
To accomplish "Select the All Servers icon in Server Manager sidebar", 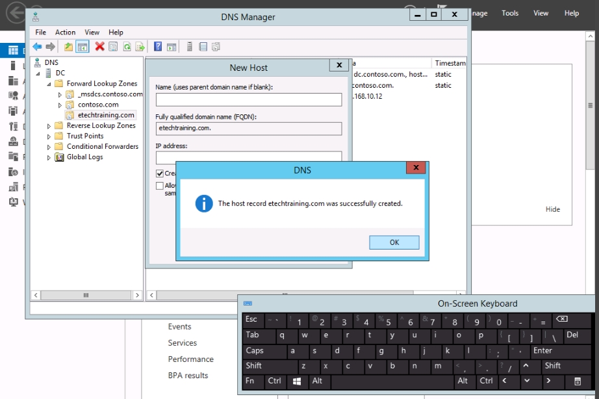I will coord(13,81).
